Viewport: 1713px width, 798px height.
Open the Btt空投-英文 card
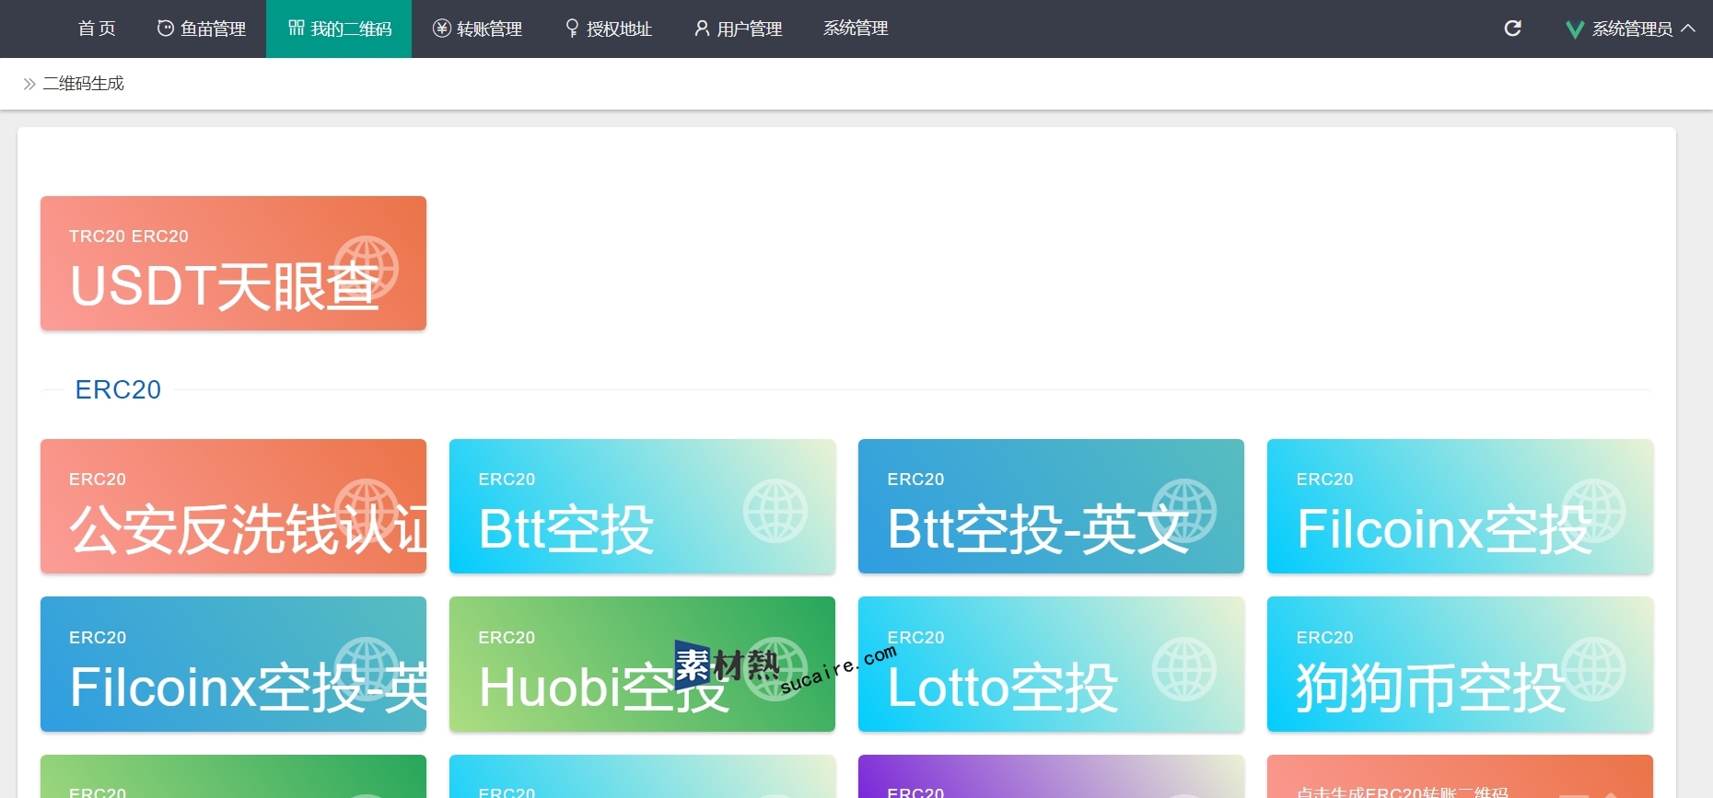[x=1051, y=506]
